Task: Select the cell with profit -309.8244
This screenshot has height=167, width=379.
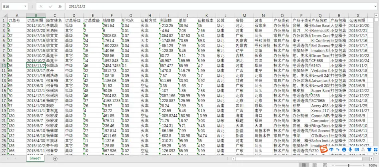Action: 168,115
